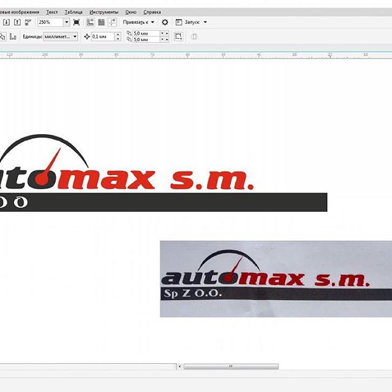Open the Таблица menu
This screenshot has width=392, height=392.
tap(73, 12)
